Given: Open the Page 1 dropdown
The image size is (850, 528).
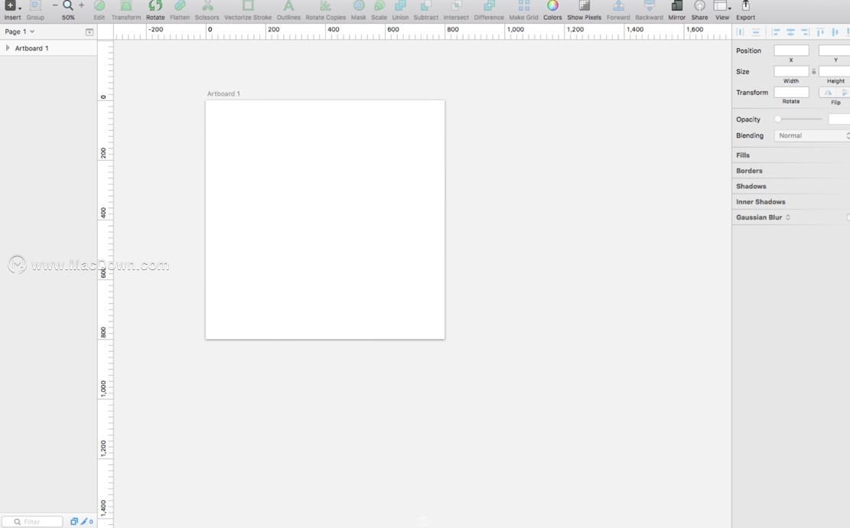Looking at the screenshot, I should pos(20,31).
